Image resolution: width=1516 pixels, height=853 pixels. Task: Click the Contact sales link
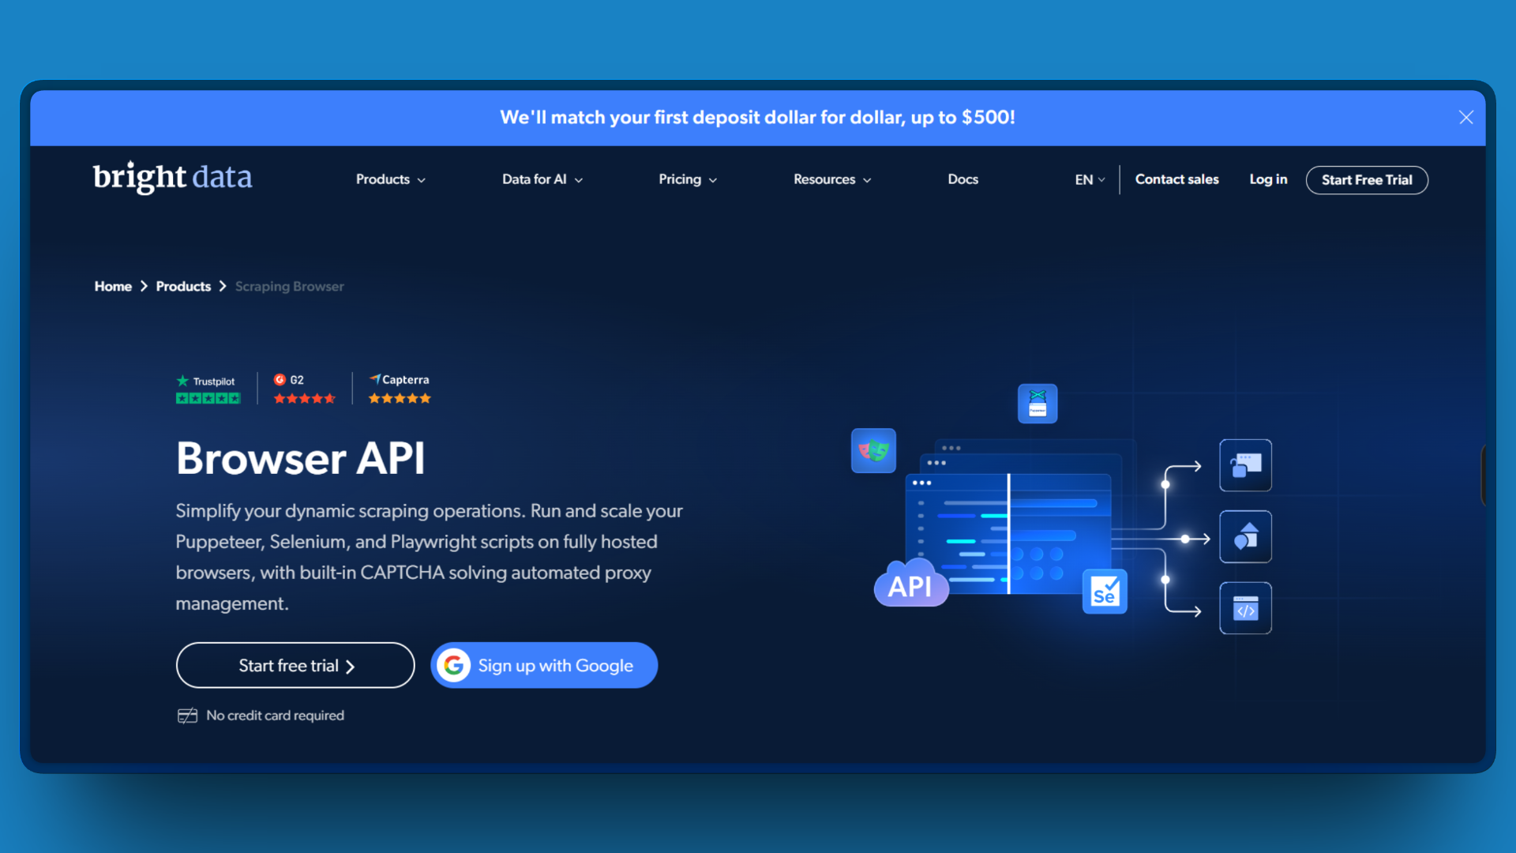(x=1177, y=179)
